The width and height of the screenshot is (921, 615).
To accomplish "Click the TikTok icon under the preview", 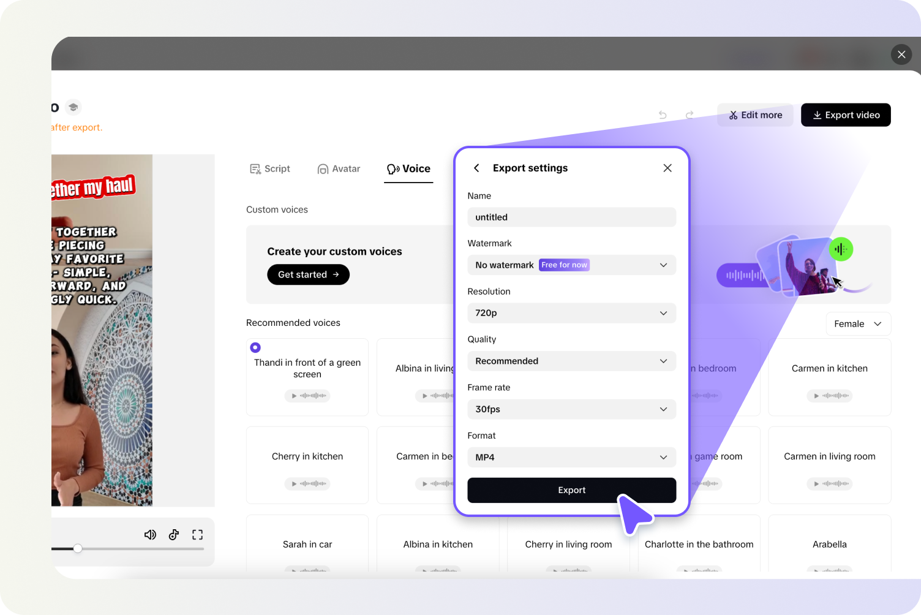I will coord(174,534).
